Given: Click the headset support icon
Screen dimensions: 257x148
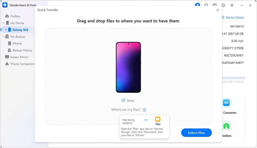Looking at the screenshot, I should pyautogui.click(x=206, y=5).
